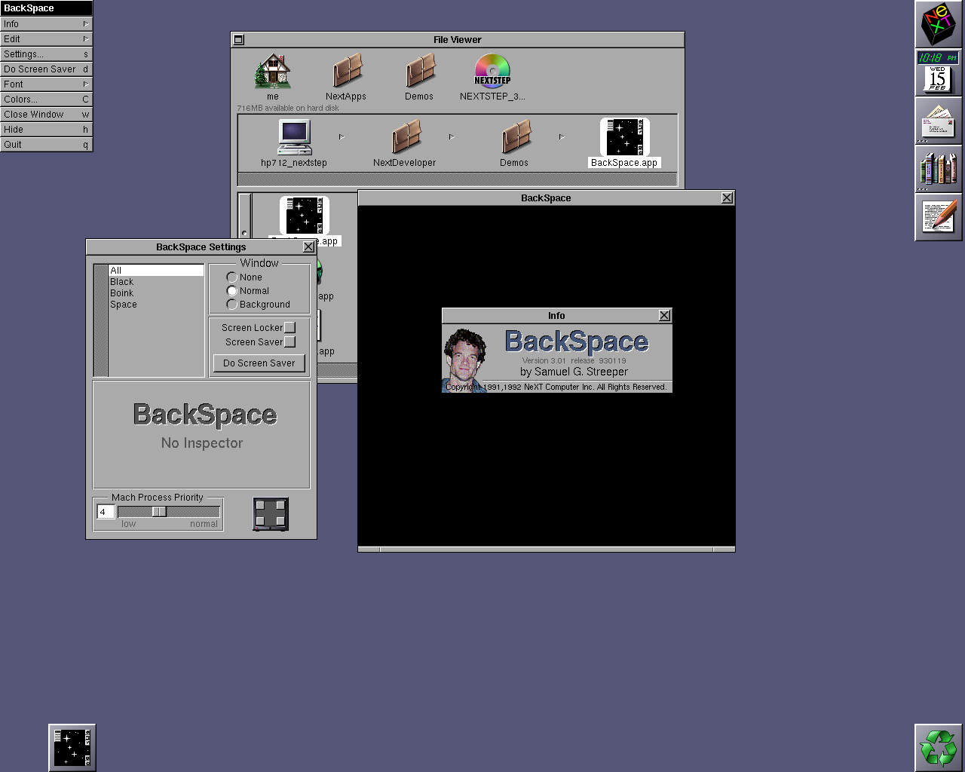
Task: Select 'Black' in the module list
Action: coord(156,282)
